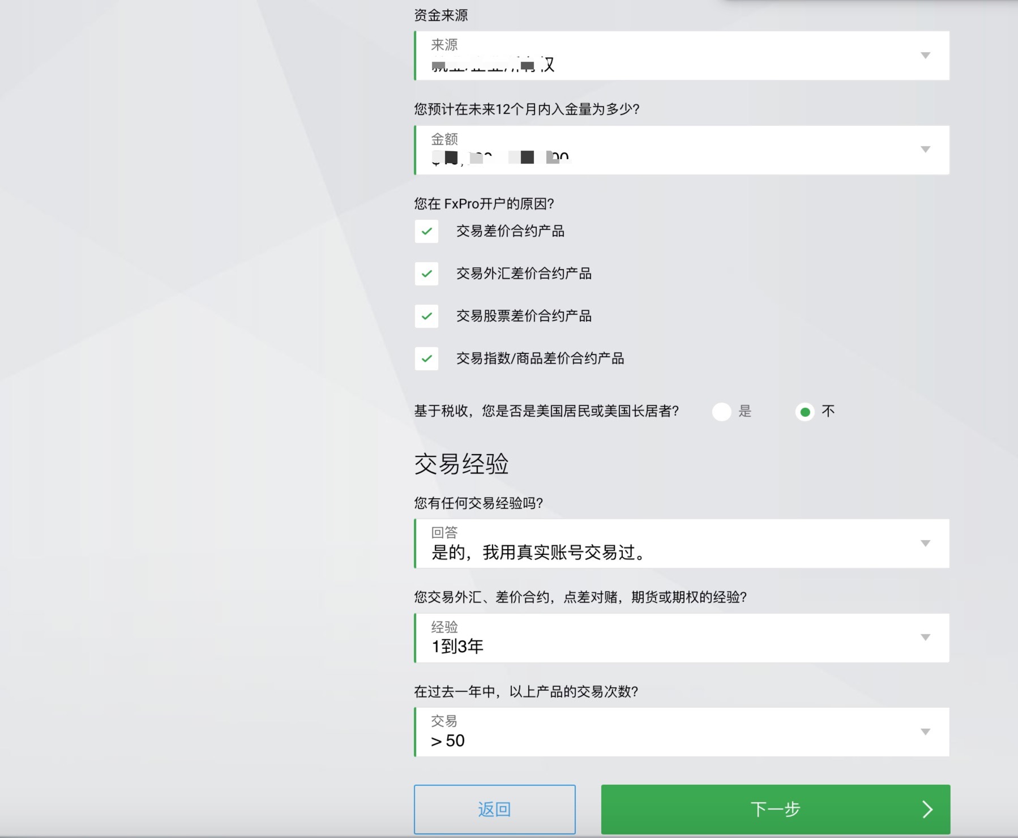The height and width of the screenshot is (838, 1018).
Task: Click 您在 FxPro开户的原因 question text
Action: click(484, 204)
